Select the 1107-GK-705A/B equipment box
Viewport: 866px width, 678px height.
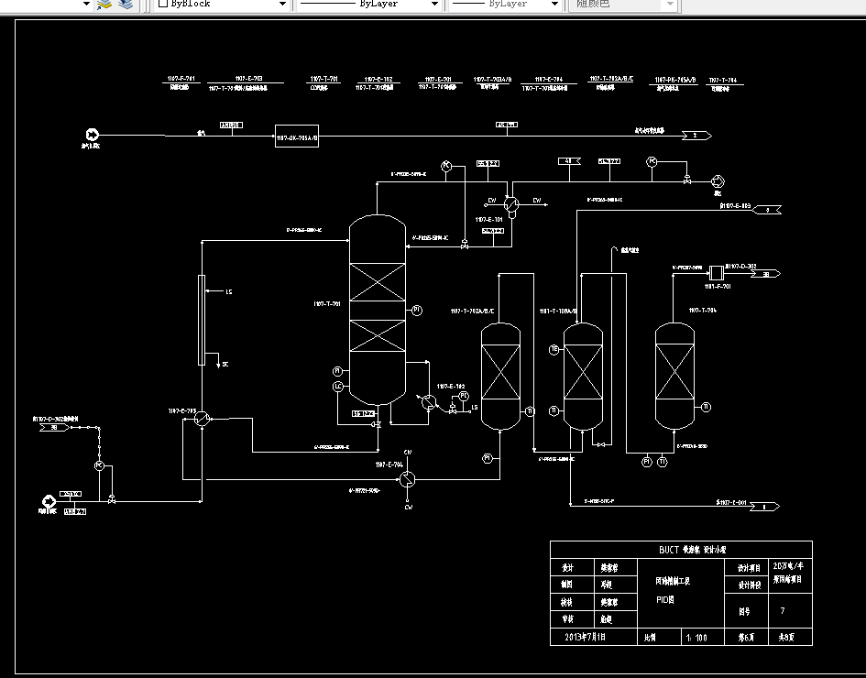[x=297, y=137]
